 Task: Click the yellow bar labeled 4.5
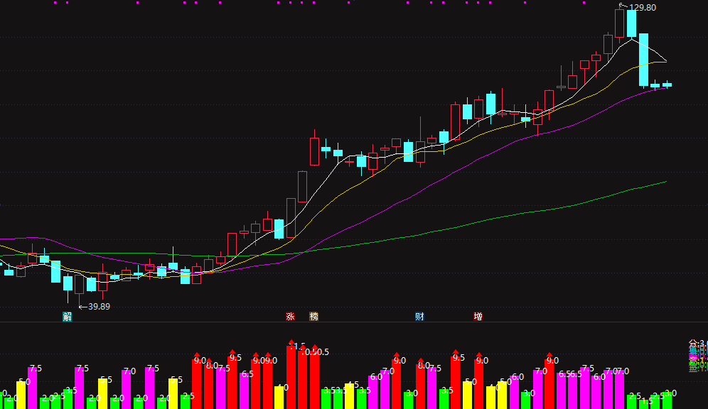click(x=349, y=396)
